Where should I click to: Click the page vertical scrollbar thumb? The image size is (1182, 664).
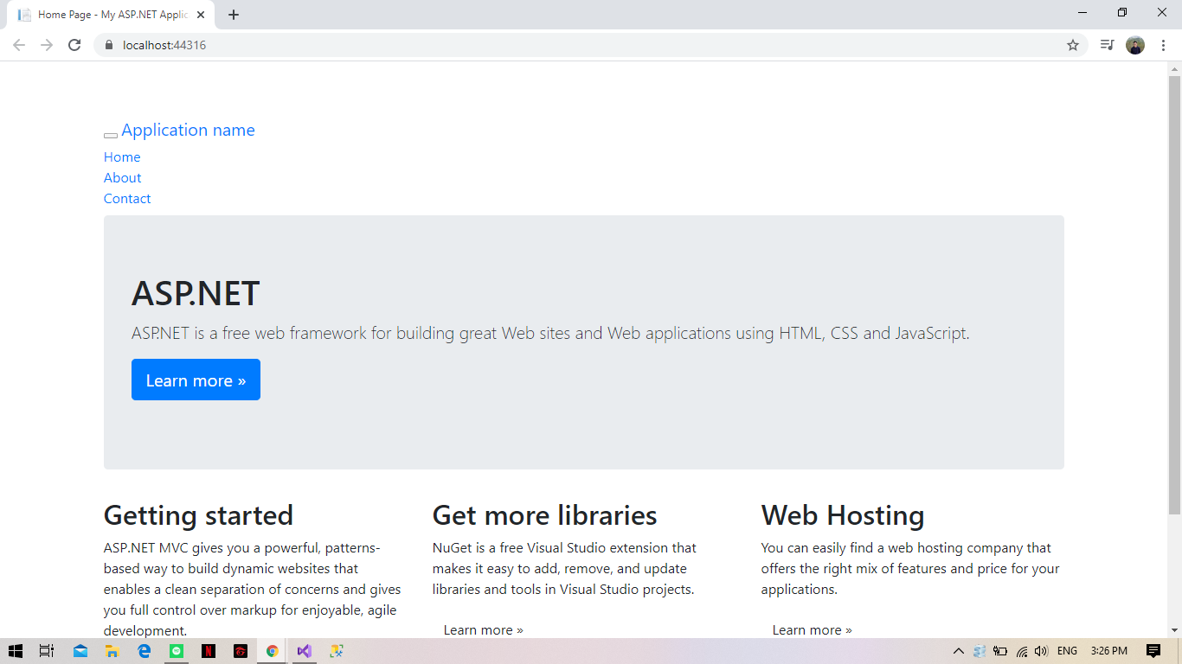tap(1174, 295)
